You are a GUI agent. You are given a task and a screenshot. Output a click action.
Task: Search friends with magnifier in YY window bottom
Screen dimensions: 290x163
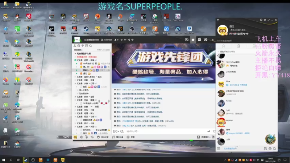pos(274,149)
